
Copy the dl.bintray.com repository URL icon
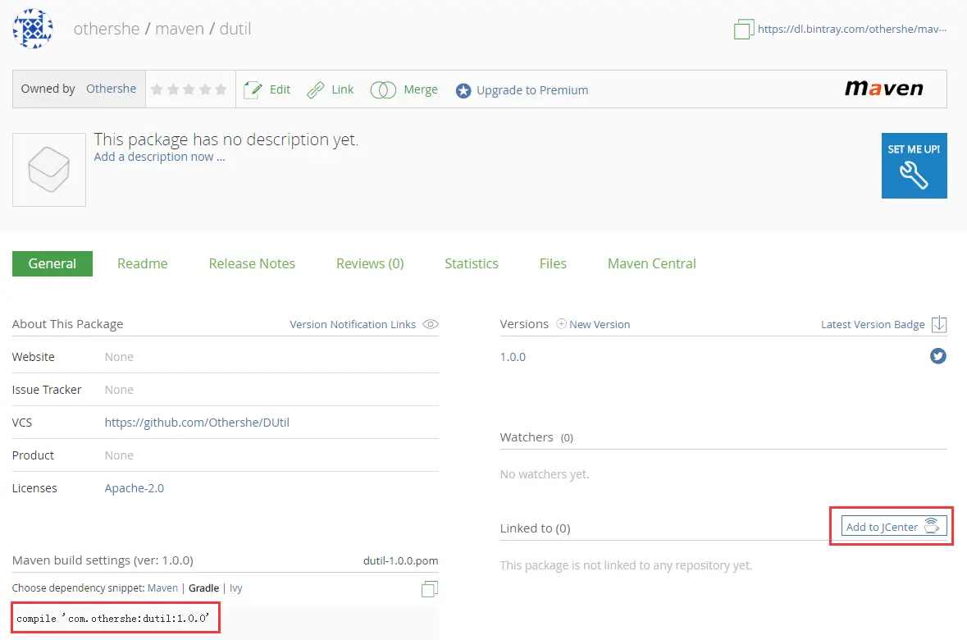pos(744,29)
